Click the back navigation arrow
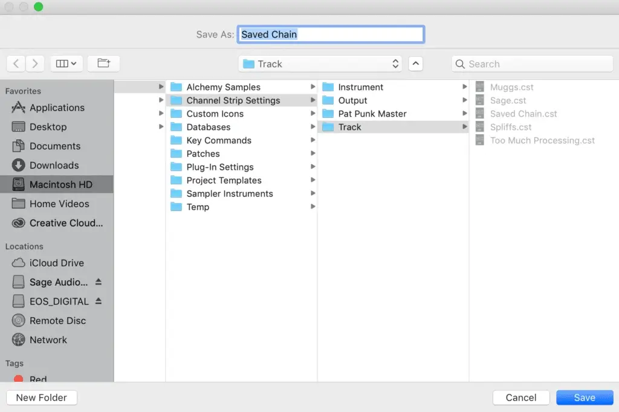The height and width of the screenshot is (412, 619). point(16,63)
